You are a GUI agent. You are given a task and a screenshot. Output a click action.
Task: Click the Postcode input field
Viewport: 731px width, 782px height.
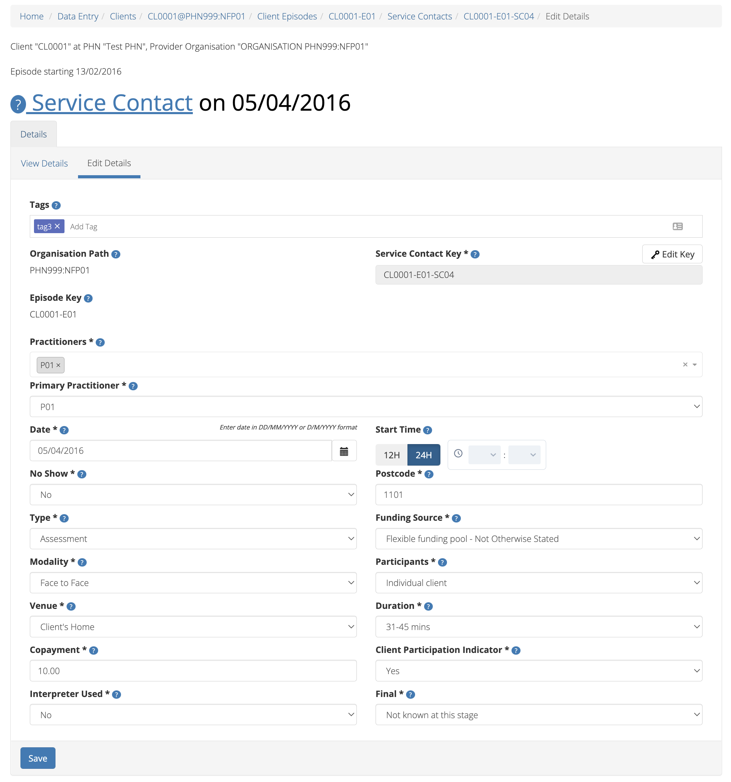[539, 494]
